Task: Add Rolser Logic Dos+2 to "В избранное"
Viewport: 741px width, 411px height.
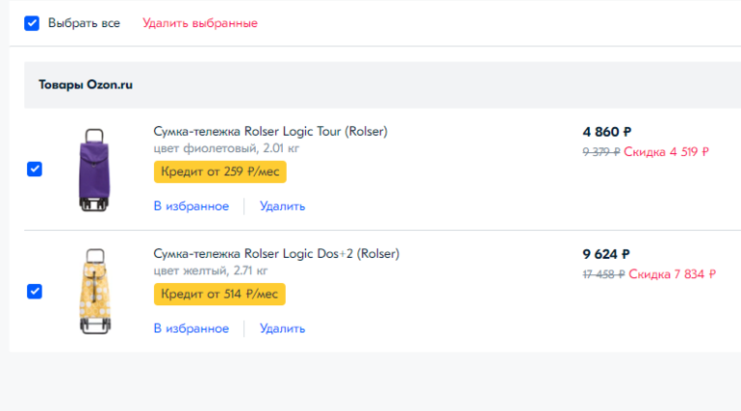Action: coord(191,328)
